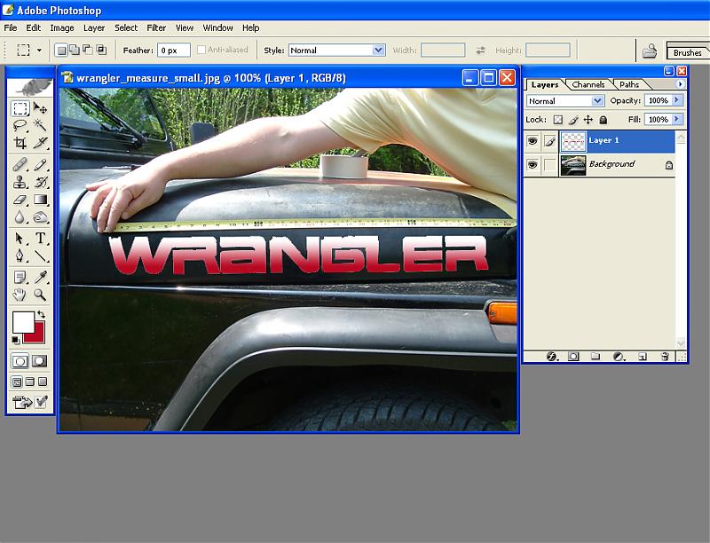The image size is (710, 543).
Task: Create a new layer set folder
Action: click(x=596, y=357)
